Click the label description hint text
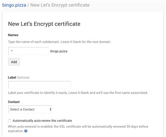The width and height of the screenshot is (166, 137). tap(78, 93)
